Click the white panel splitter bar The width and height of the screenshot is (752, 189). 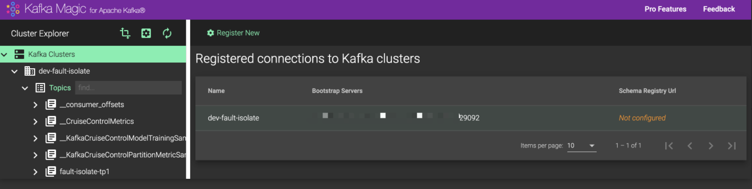(x=188, y=99)
